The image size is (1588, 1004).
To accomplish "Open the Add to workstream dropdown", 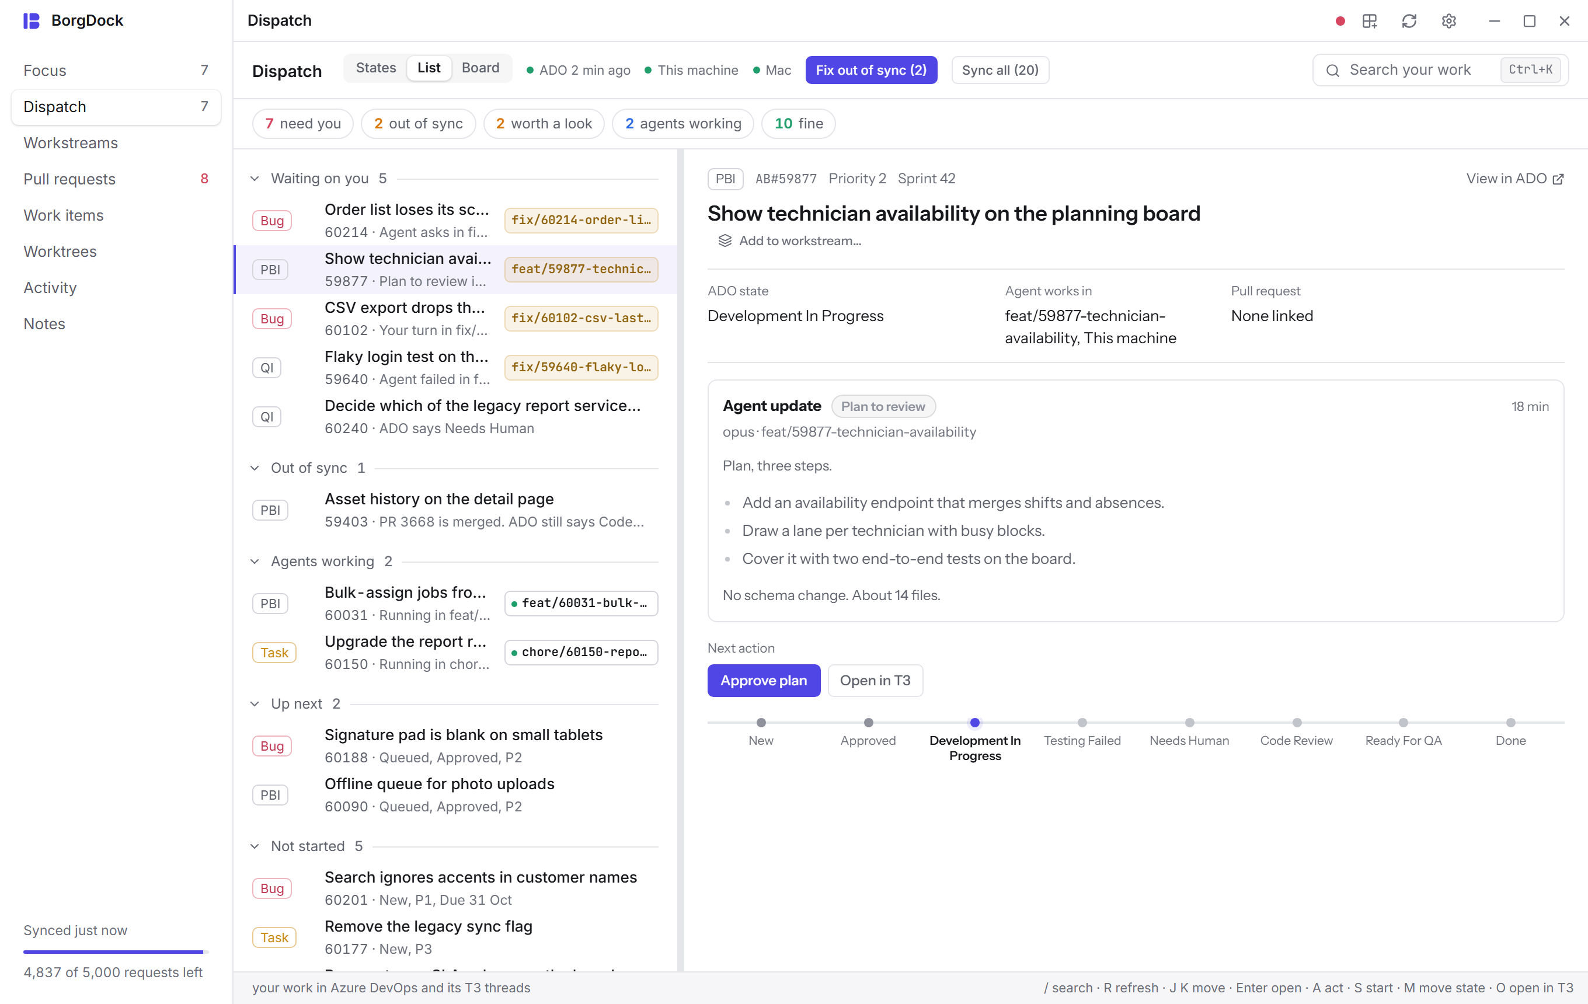I will click(x=789, y=240).
